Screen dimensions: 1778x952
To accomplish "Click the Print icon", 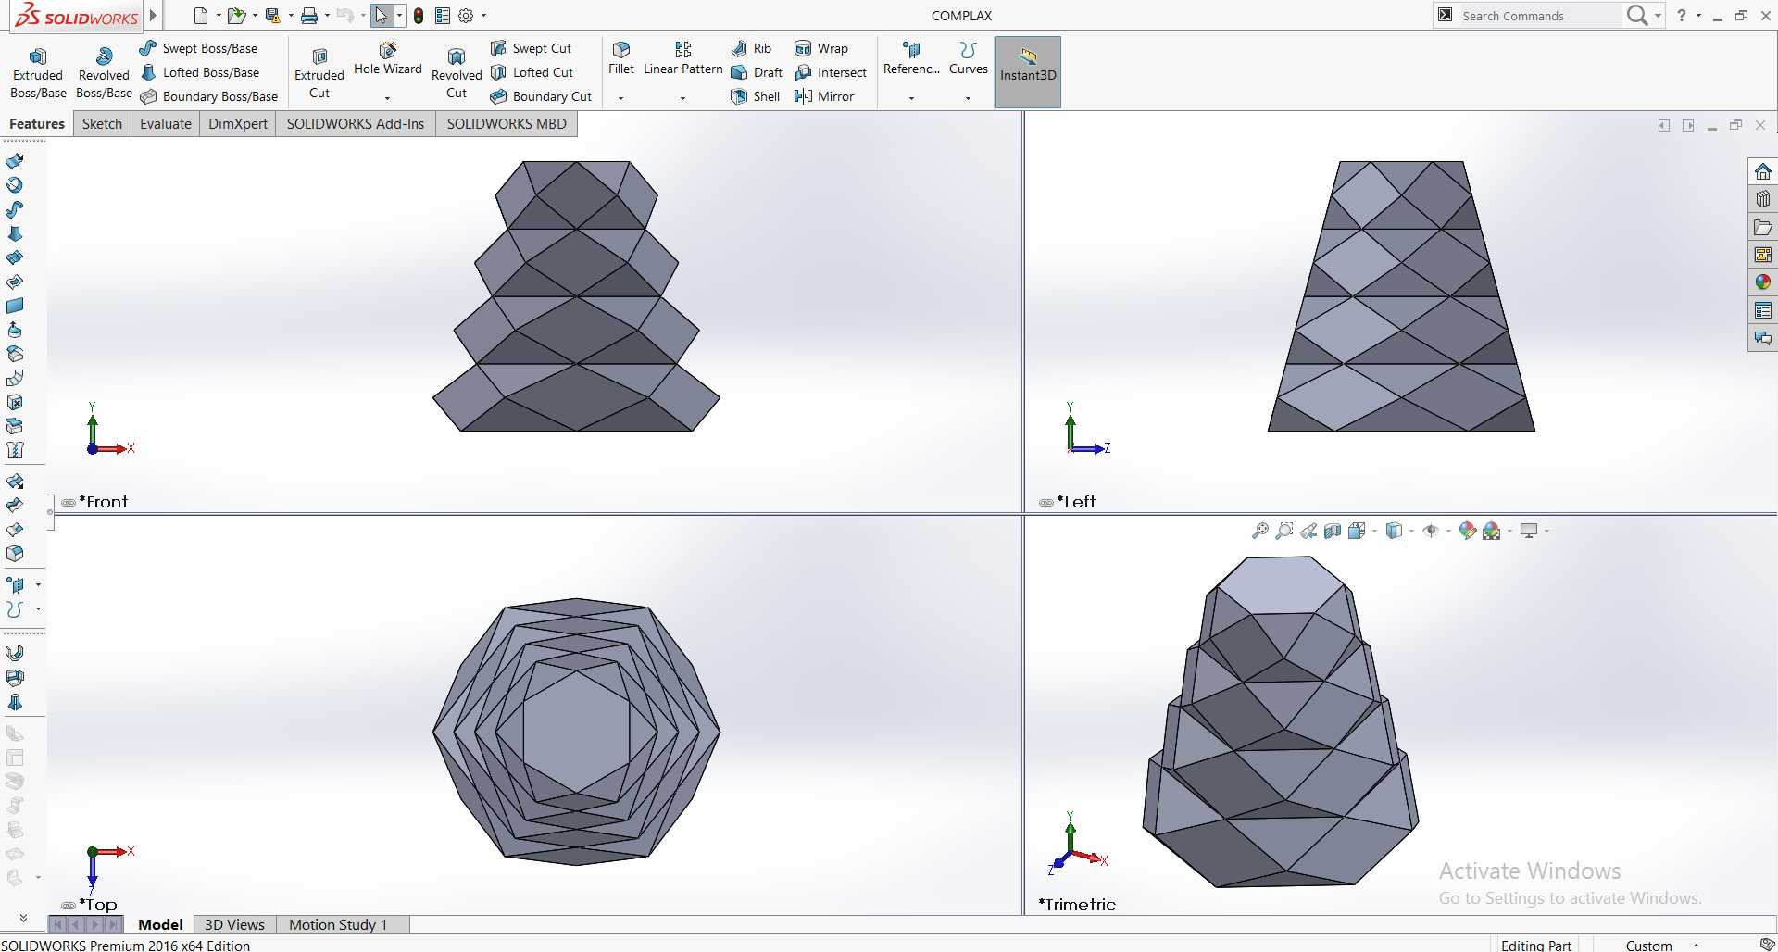I will [x=309, y=16].
